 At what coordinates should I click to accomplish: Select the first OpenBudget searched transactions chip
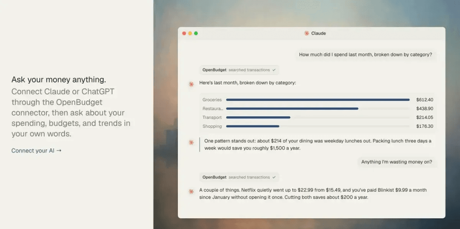click(239, 70)
